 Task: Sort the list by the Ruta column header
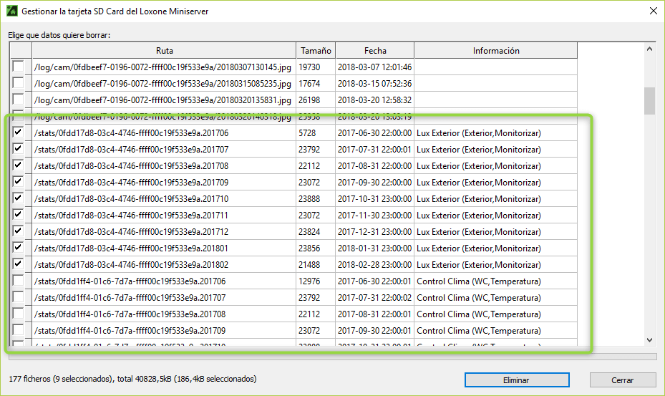click(164, 51)
